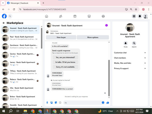Open Gavina's apartment conversation
This screenshot has height=114, width=152.
[x=20, y=55]
